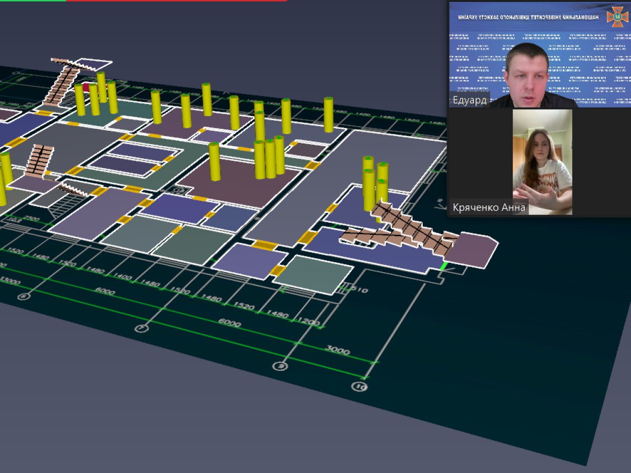Click the red object behind top-left occupant cylinders
This screenshot has width=631, height=473.
[86, 88]
